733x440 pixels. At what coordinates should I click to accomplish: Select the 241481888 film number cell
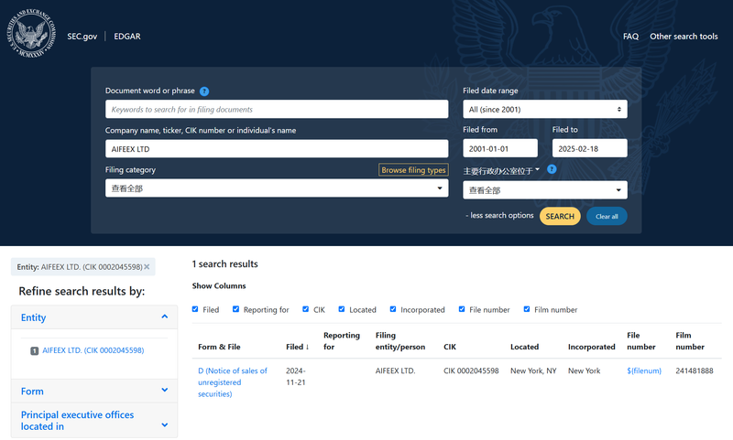point(695,371)
